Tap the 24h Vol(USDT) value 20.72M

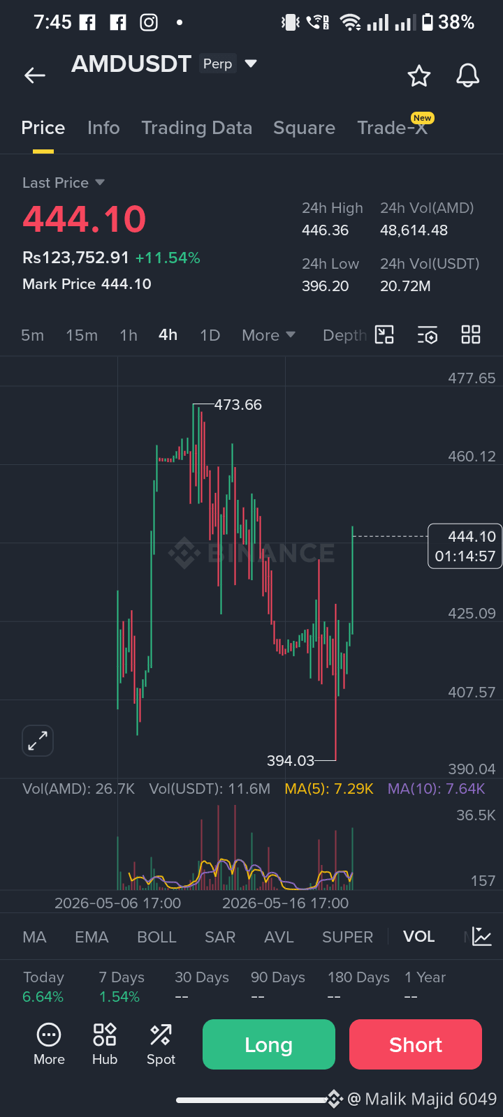[x=405, y=286]
